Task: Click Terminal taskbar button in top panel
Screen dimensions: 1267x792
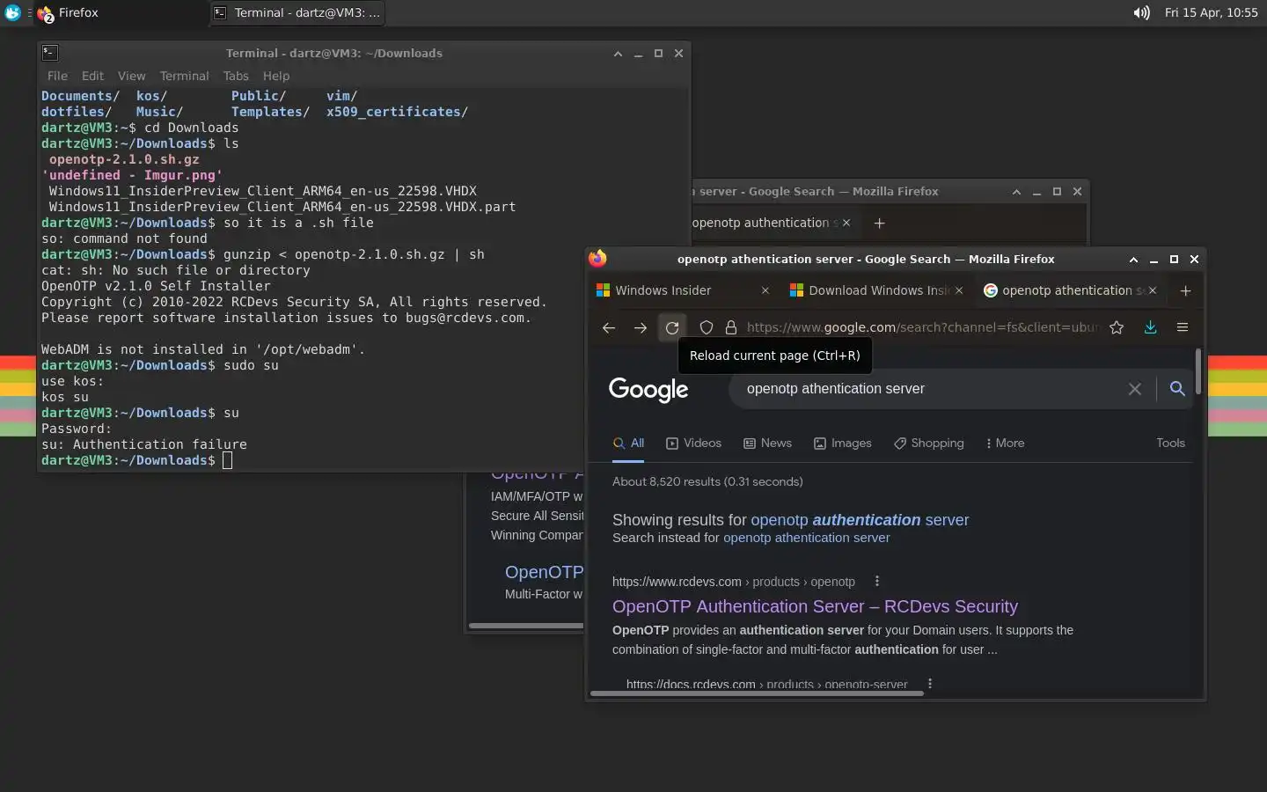Action: [x=297, y=12]
